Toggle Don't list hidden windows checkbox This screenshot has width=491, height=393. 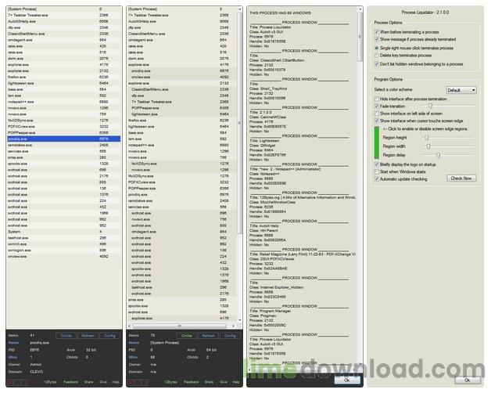click(377, 64)
